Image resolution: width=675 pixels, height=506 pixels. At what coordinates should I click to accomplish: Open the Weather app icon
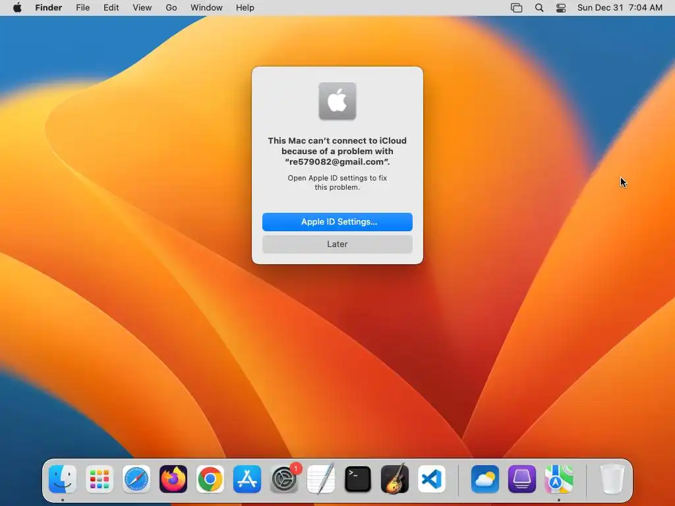coord(485,479)
